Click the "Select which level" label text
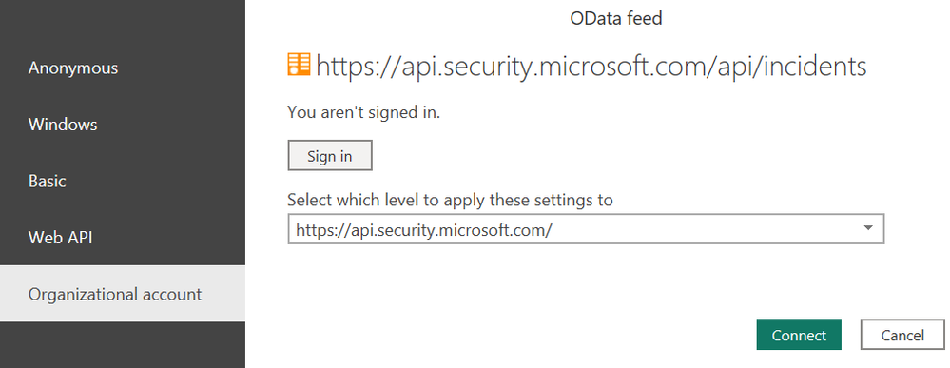950x368 pixels. click(x=450, y=200)
